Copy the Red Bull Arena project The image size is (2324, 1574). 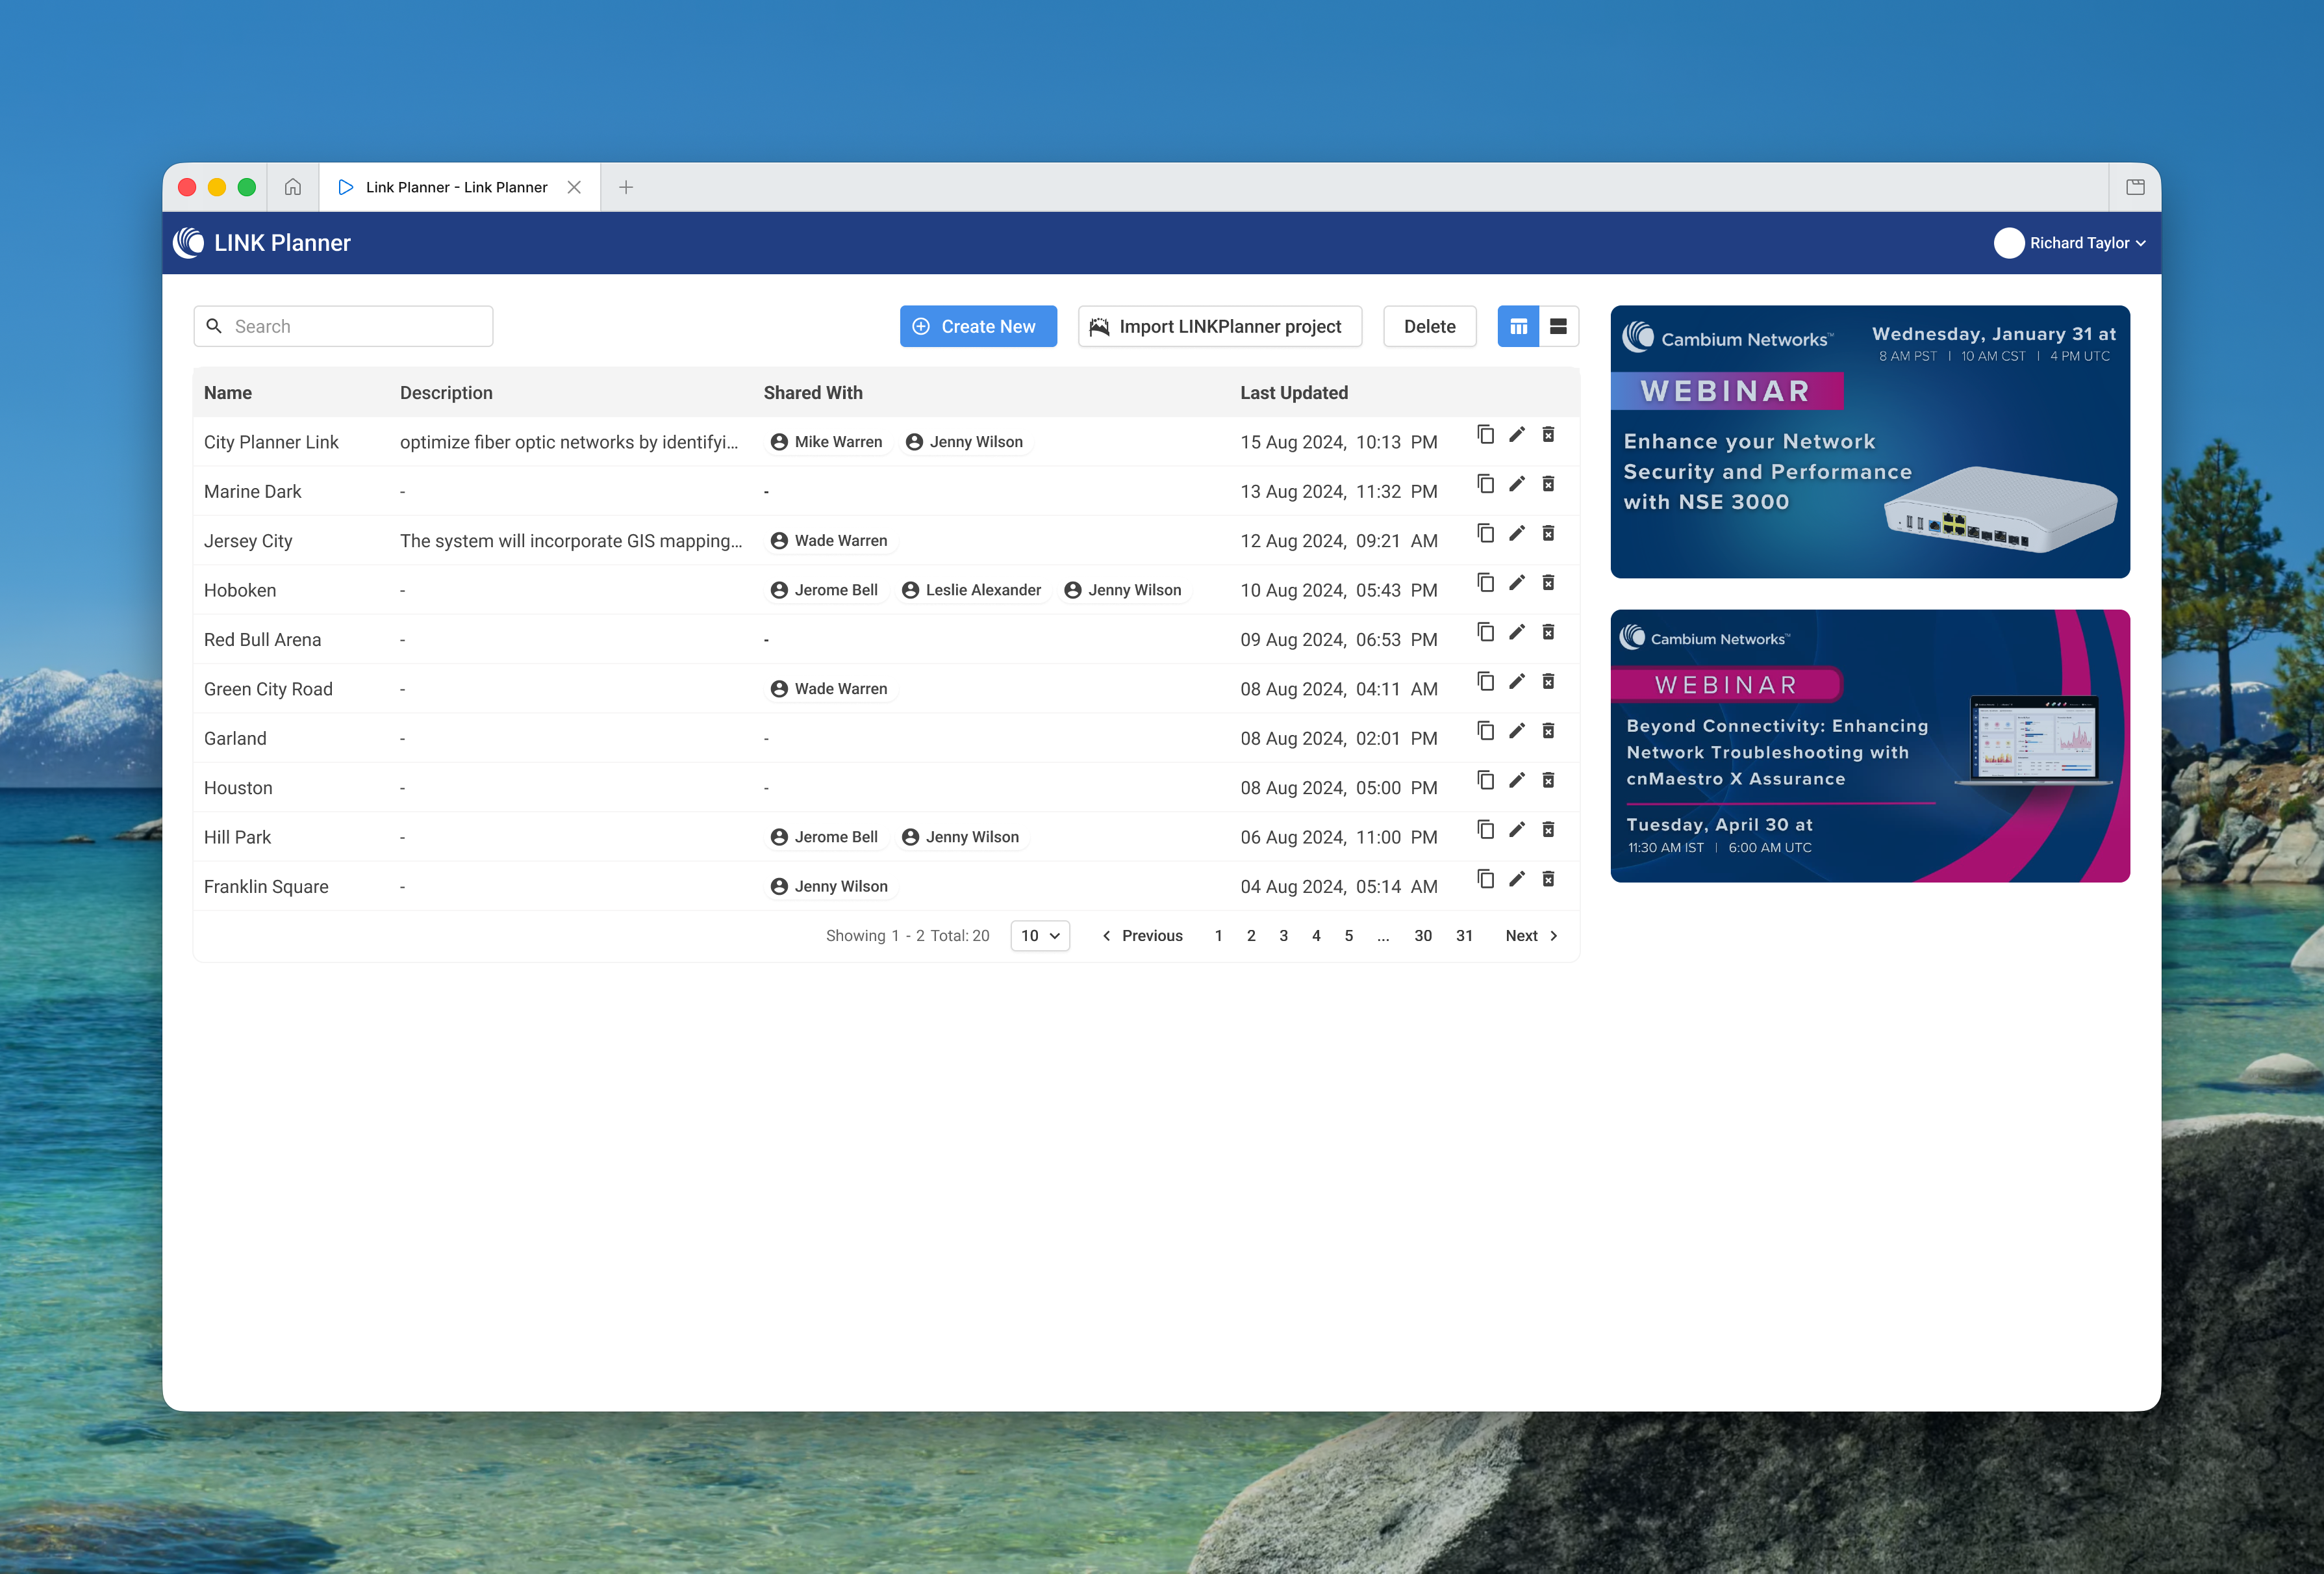[x=1486, y=632]
